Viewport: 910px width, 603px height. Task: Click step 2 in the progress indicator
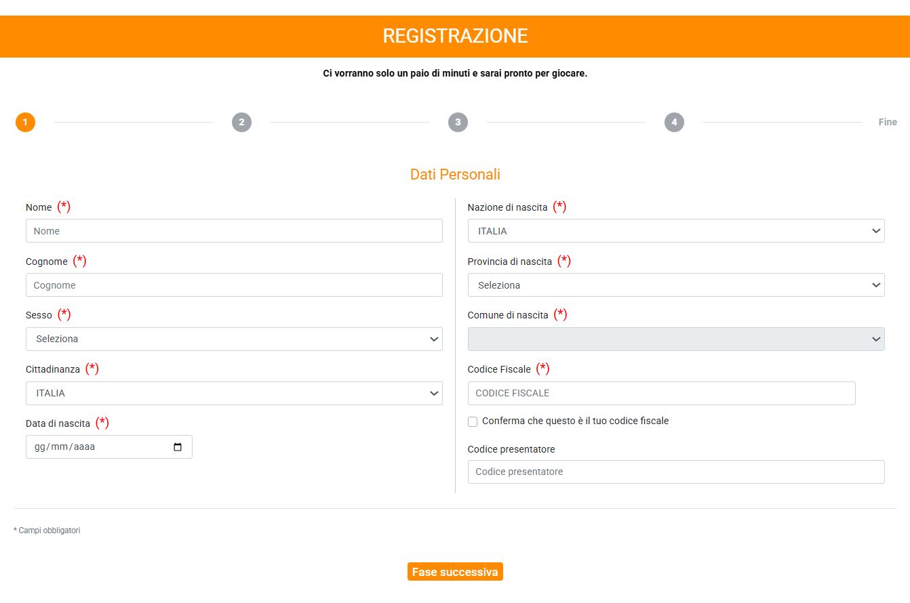tap(242, 122)
